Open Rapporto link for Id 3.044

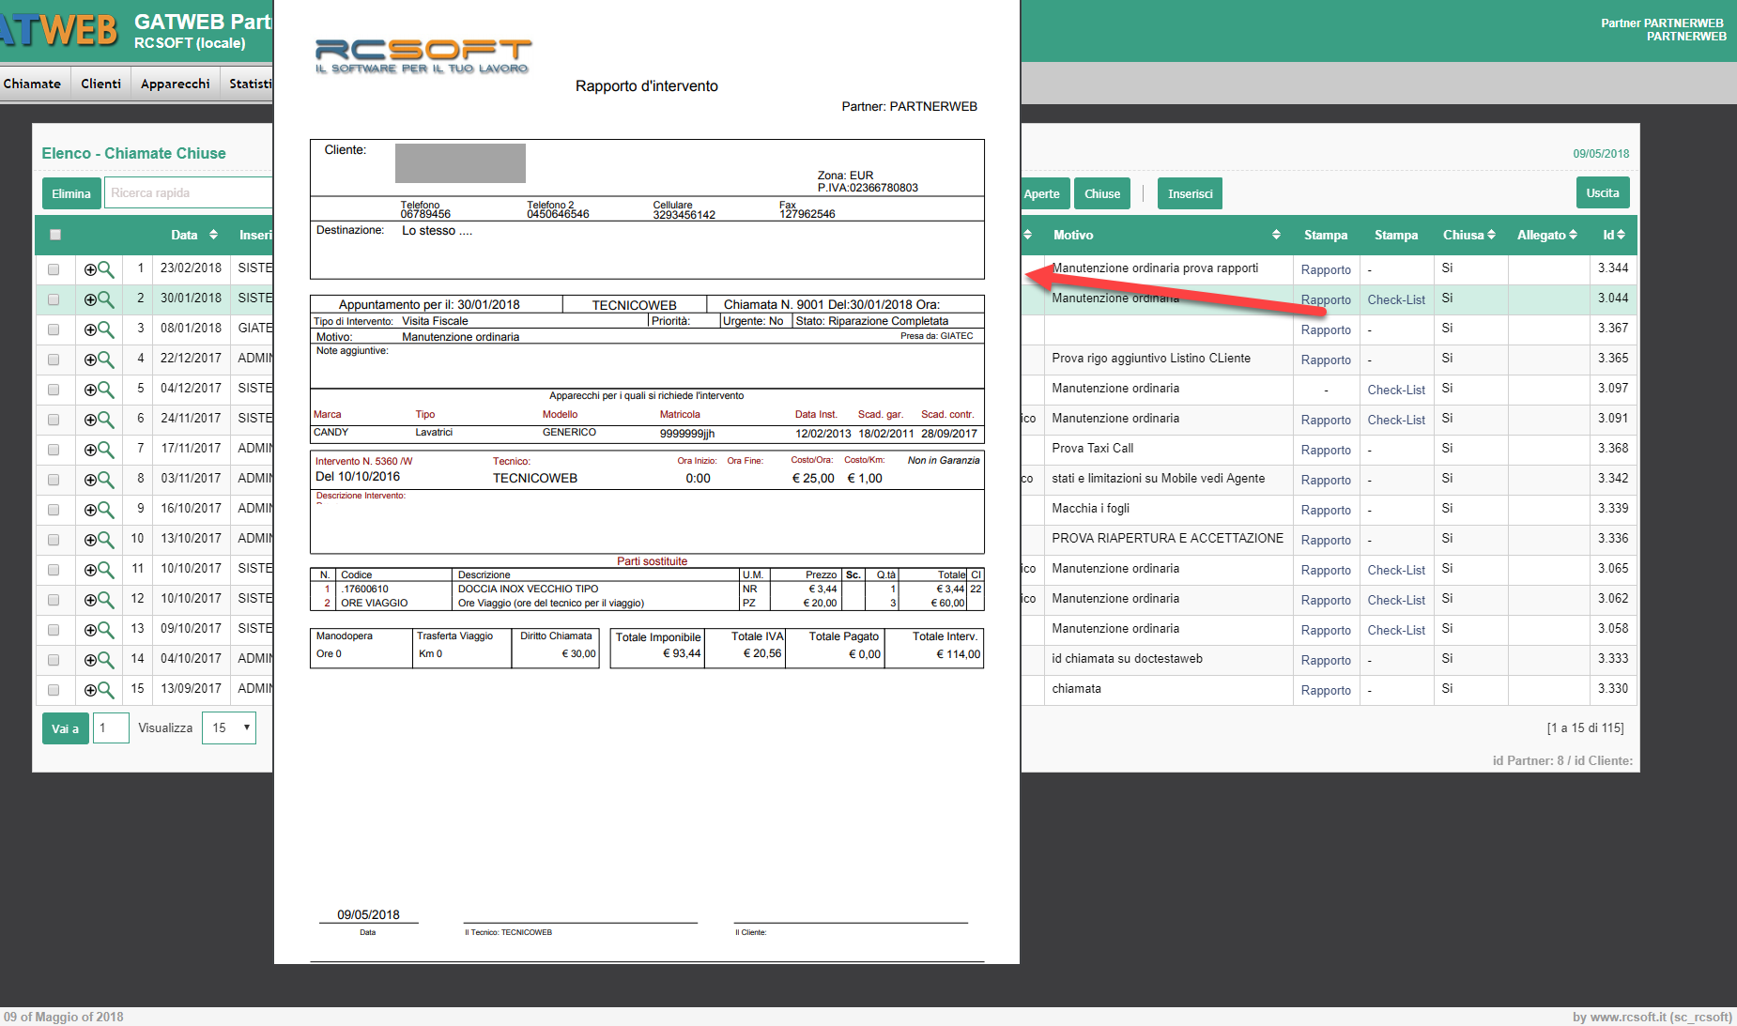point(1326,299)
